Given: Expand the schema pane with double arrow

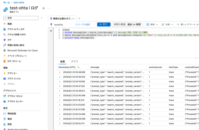Looking at the screenshot, I should point(51,31).
